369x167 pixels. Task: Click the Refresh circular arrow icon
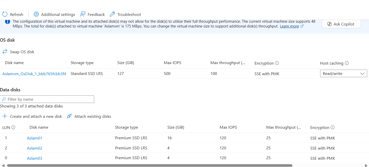click(x=5, y=14)
